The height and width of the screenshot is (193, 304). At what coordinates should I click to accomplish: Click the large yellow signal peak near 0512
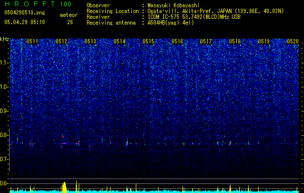[64, 187]
